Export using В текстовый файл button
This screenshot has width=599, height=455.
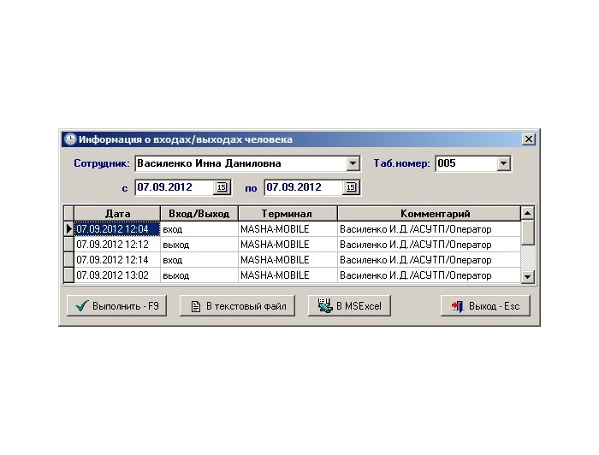click(x=238, y=305)
